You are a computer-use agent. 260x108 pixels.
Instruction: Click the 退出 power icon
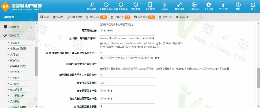253,5
